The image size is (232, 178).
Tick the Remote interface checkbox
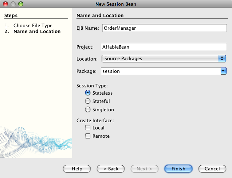[88, 136]
